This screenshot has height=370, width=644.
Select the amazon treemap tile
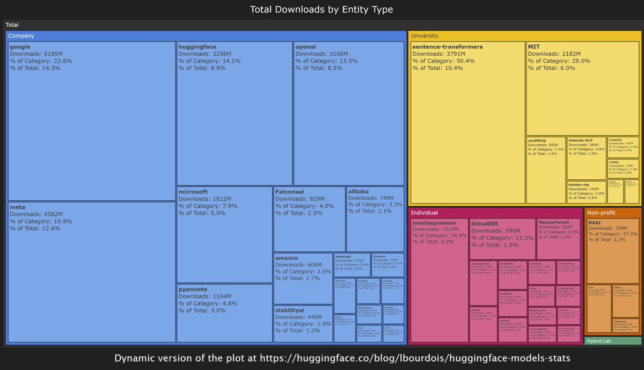(x=303, y=279)
